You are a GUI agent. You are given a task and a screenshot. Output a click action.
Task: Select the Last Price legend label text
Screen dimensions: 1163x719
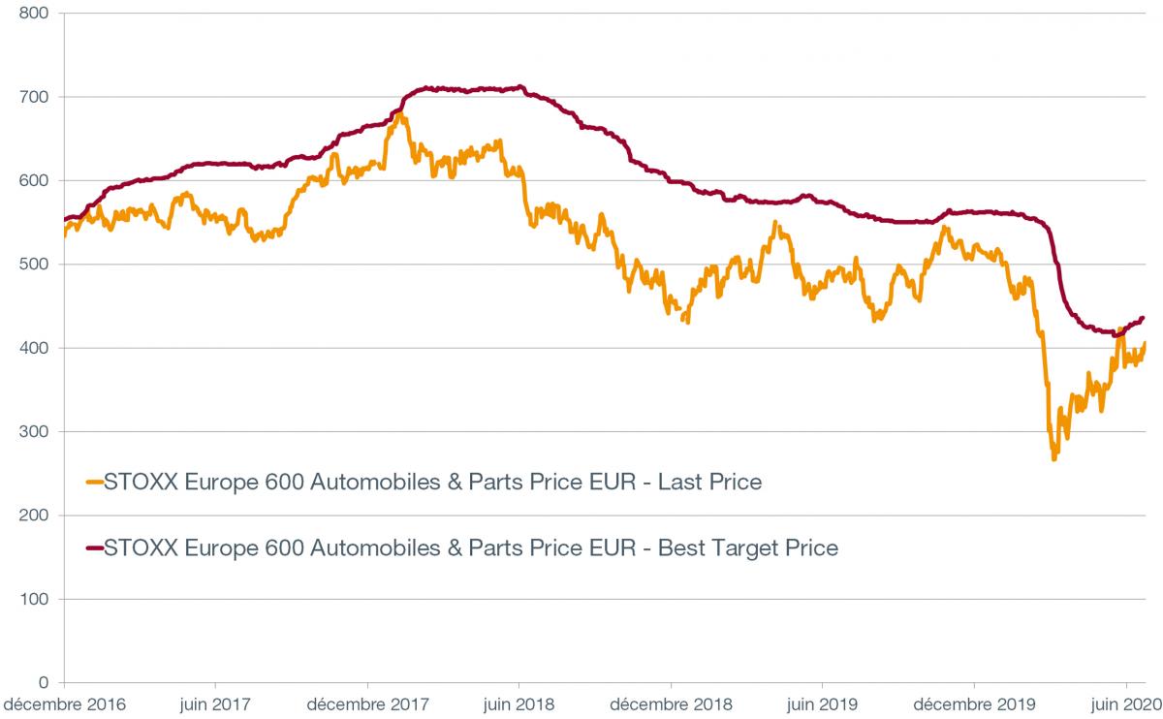coord(432,481)
